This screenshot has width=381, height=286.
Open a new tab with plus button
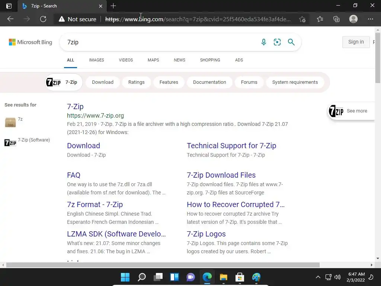click(x=113, y=6)
